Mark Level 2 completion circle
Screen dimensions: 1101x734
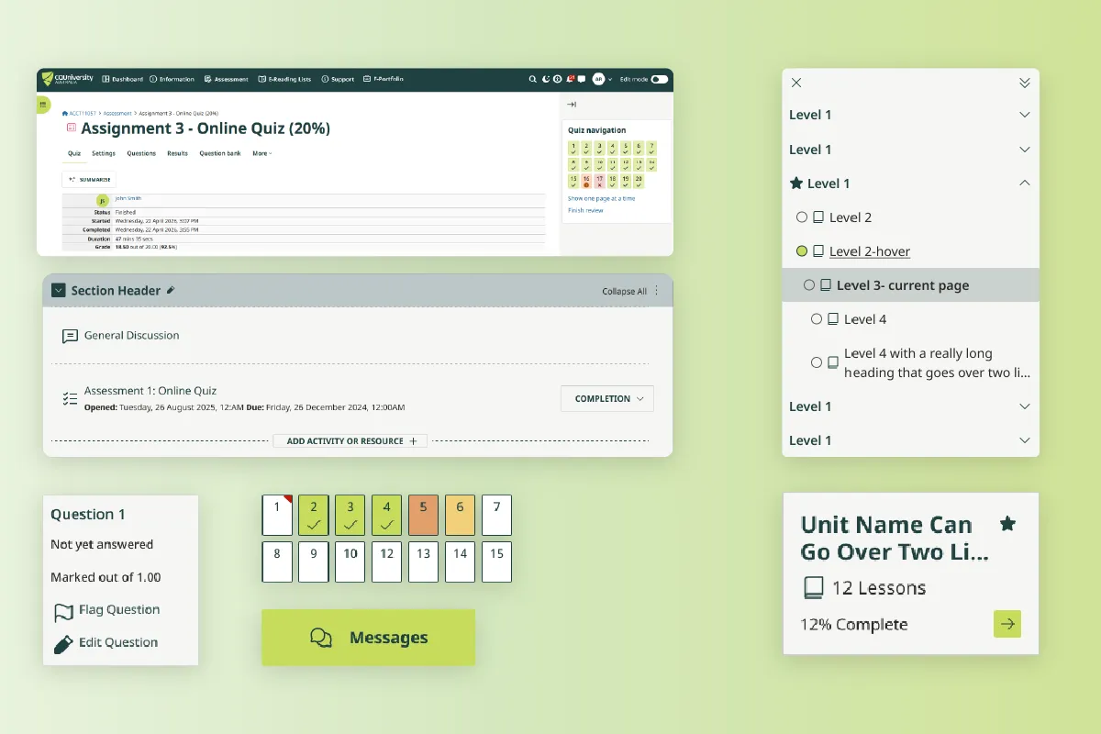pos(802,217)
